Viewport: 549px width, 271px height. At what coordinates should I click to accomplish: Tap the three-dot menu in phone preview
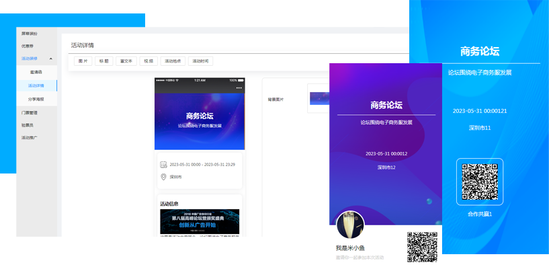point(239,87)
